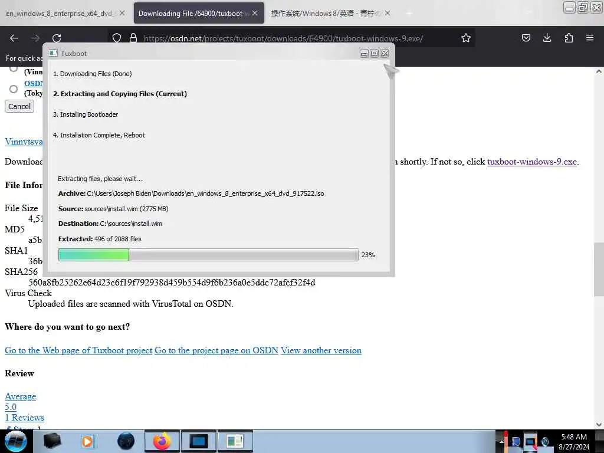Image resolution: width=604 pixels, height=453 pixels.
Task: Open the Firefox extensions puzzle icon
Action: tap(569, 38)
